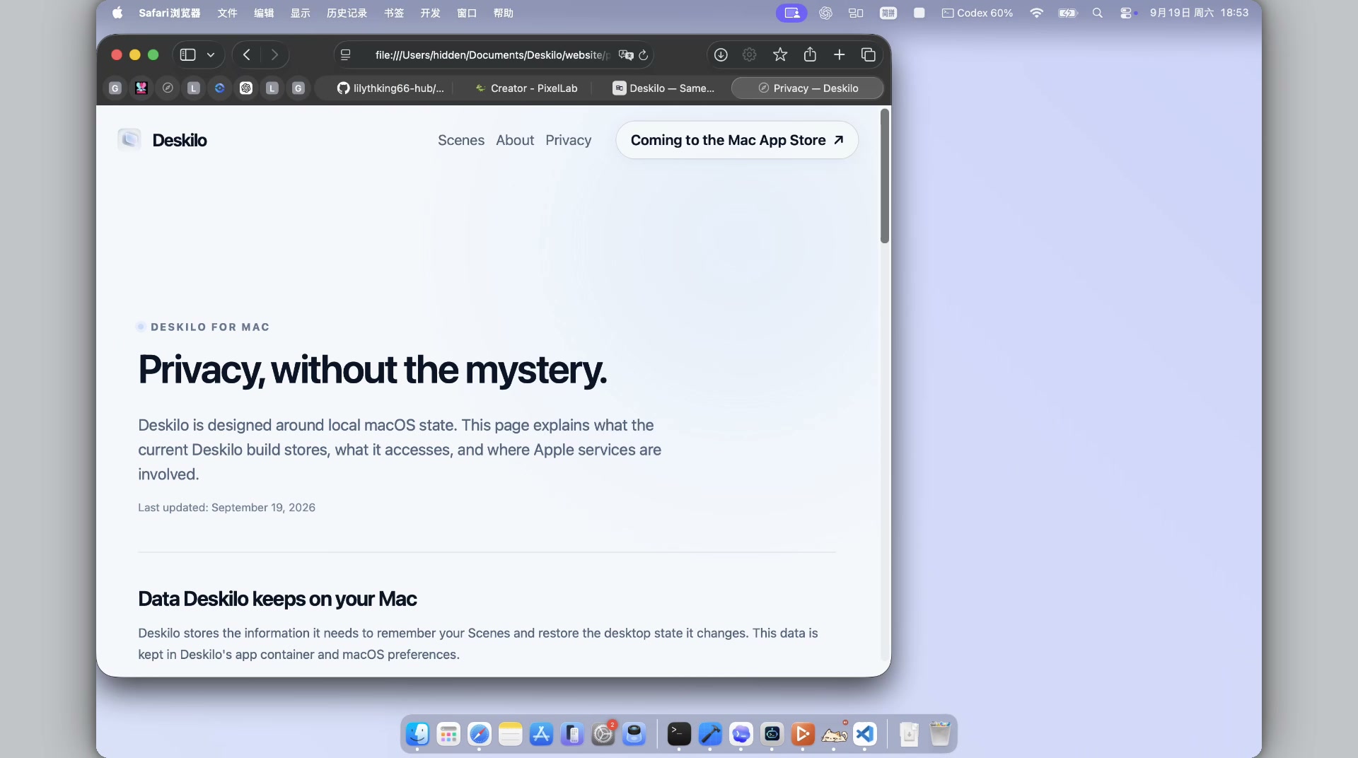Viewport: 1358px width, 758px height.
Task: Open Spotlight search
Action: [1098, 13]
